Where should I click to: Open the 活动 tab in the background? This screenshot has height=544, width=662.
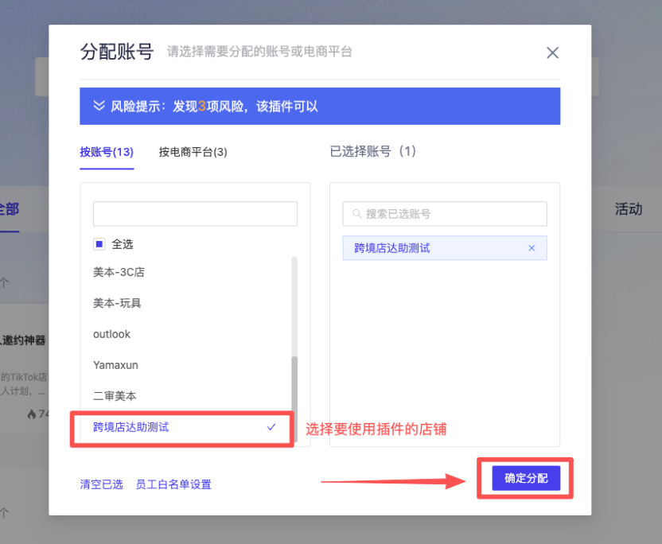tap(628, 209)
